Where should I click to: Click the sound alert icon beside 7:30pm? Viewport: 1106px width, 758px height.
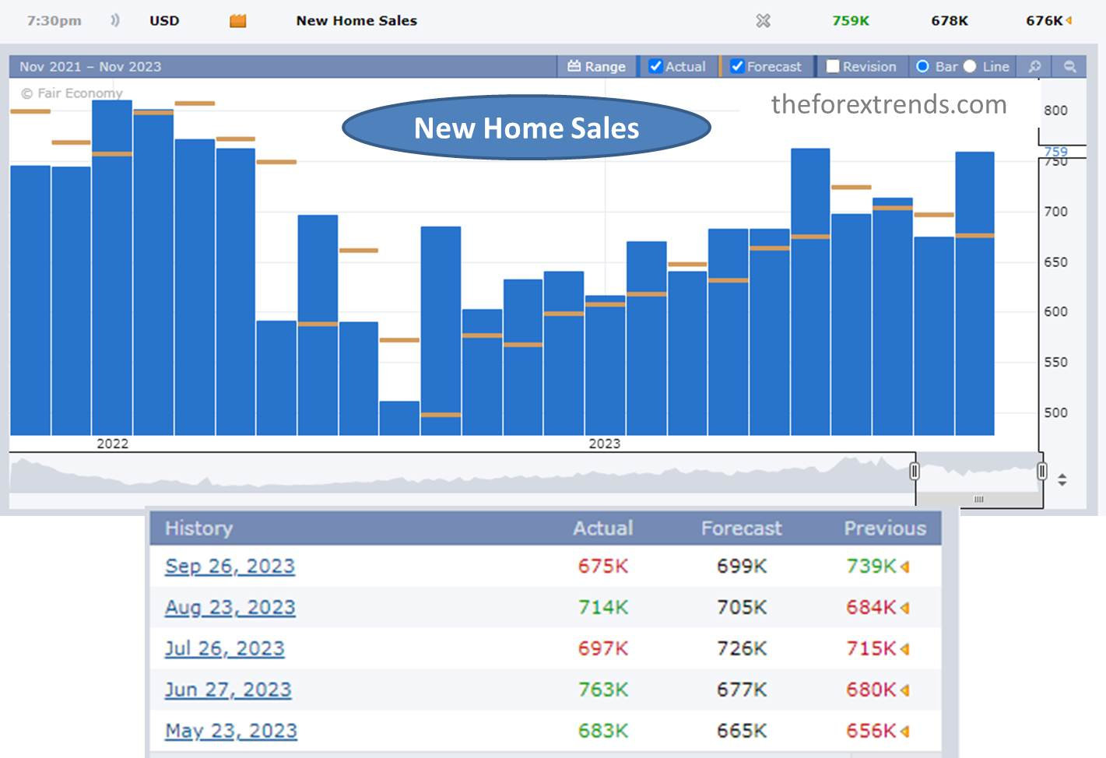click(x=115, y=20)
